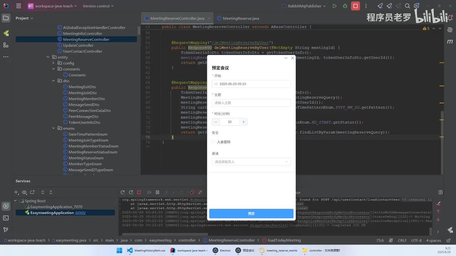This screenshot has height=256, width=456.
Task: Click the 开始 date-time picker field
Action: point(251,84)
